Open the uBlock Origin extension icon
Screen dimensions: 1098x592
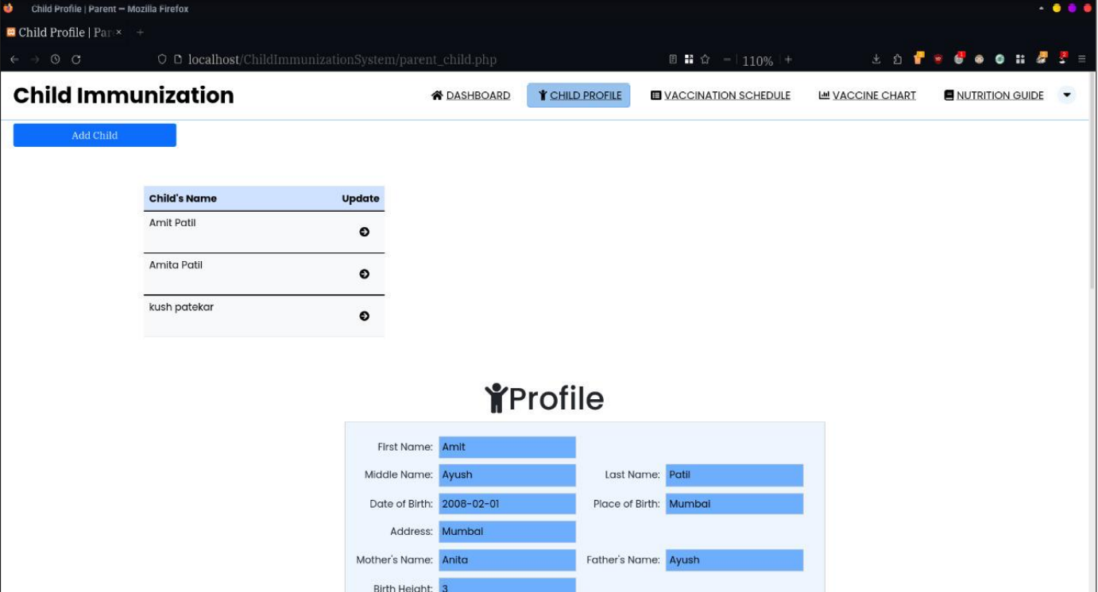[x=938, y=59]
